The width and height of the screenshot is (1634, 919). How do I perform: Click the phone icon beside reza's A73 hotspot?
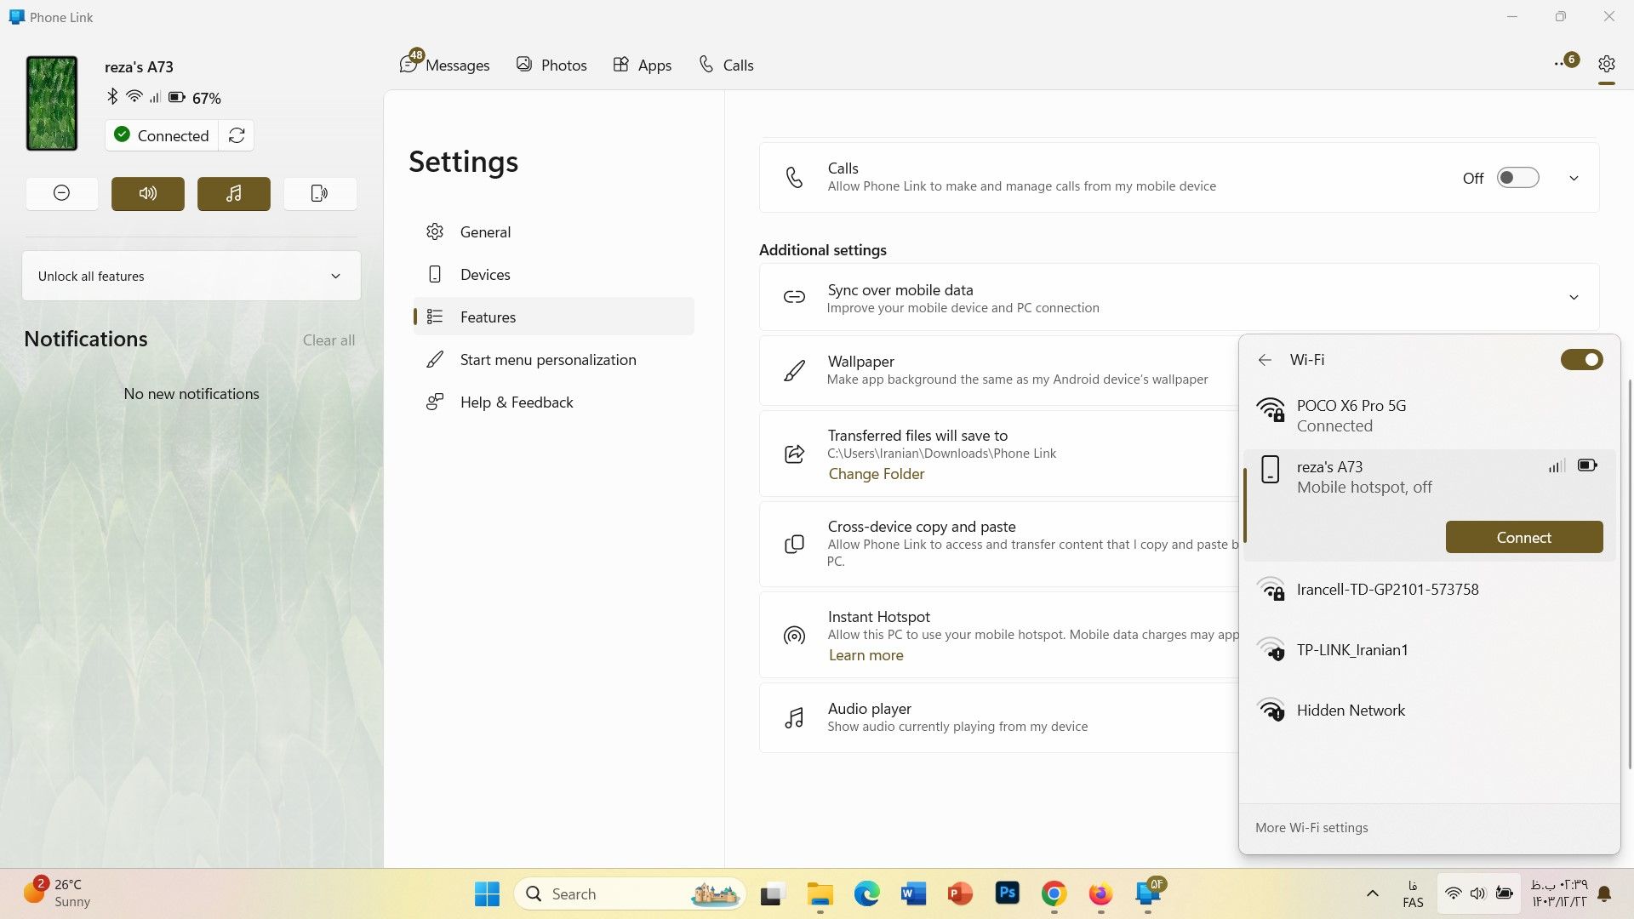click(1270, 469)
